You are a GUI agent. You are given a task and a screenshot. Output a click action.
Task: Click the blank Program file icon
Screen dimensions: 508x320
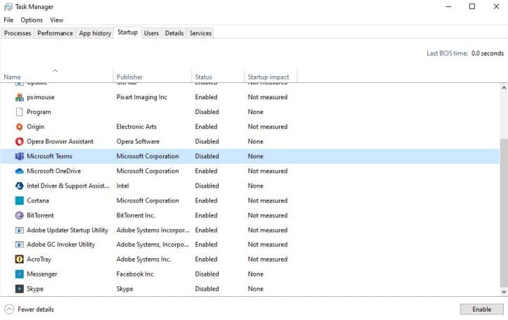click(20, 112)
